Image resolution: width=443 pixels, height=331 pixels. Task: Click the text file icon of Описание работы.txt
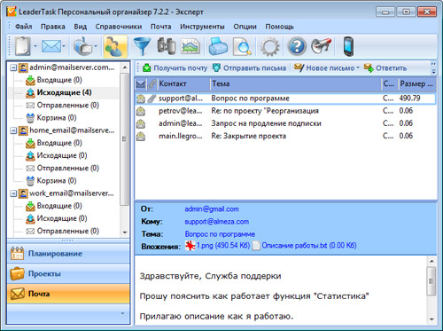pos(256,246)
